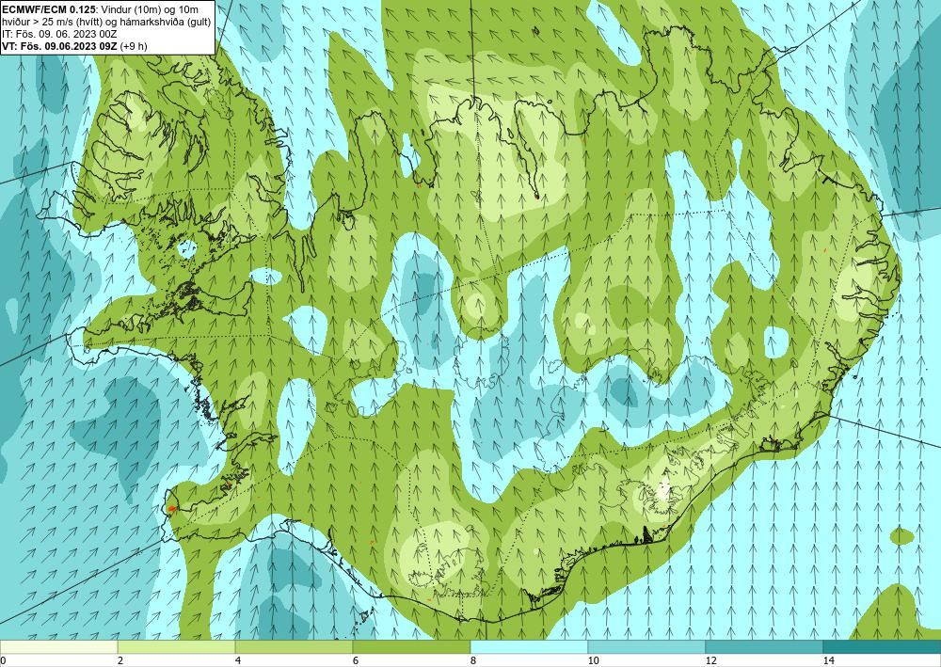Click the "(+9 h)" forecast offset text

(x=134, y=46)
